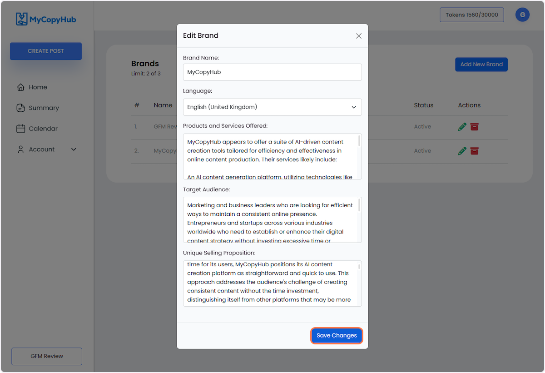Archive first brand row with red icon
Screen dimensions: 545x373
(x=474, y=127)
